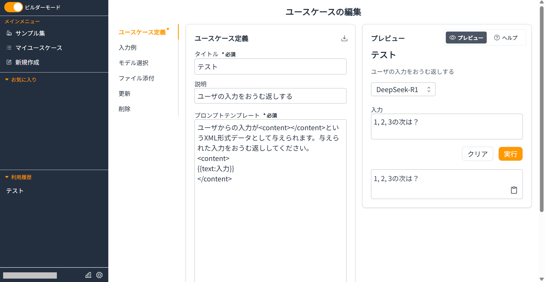Open サンプル集 from the sidebar
The image size is (545, 282).
point(30,33)
